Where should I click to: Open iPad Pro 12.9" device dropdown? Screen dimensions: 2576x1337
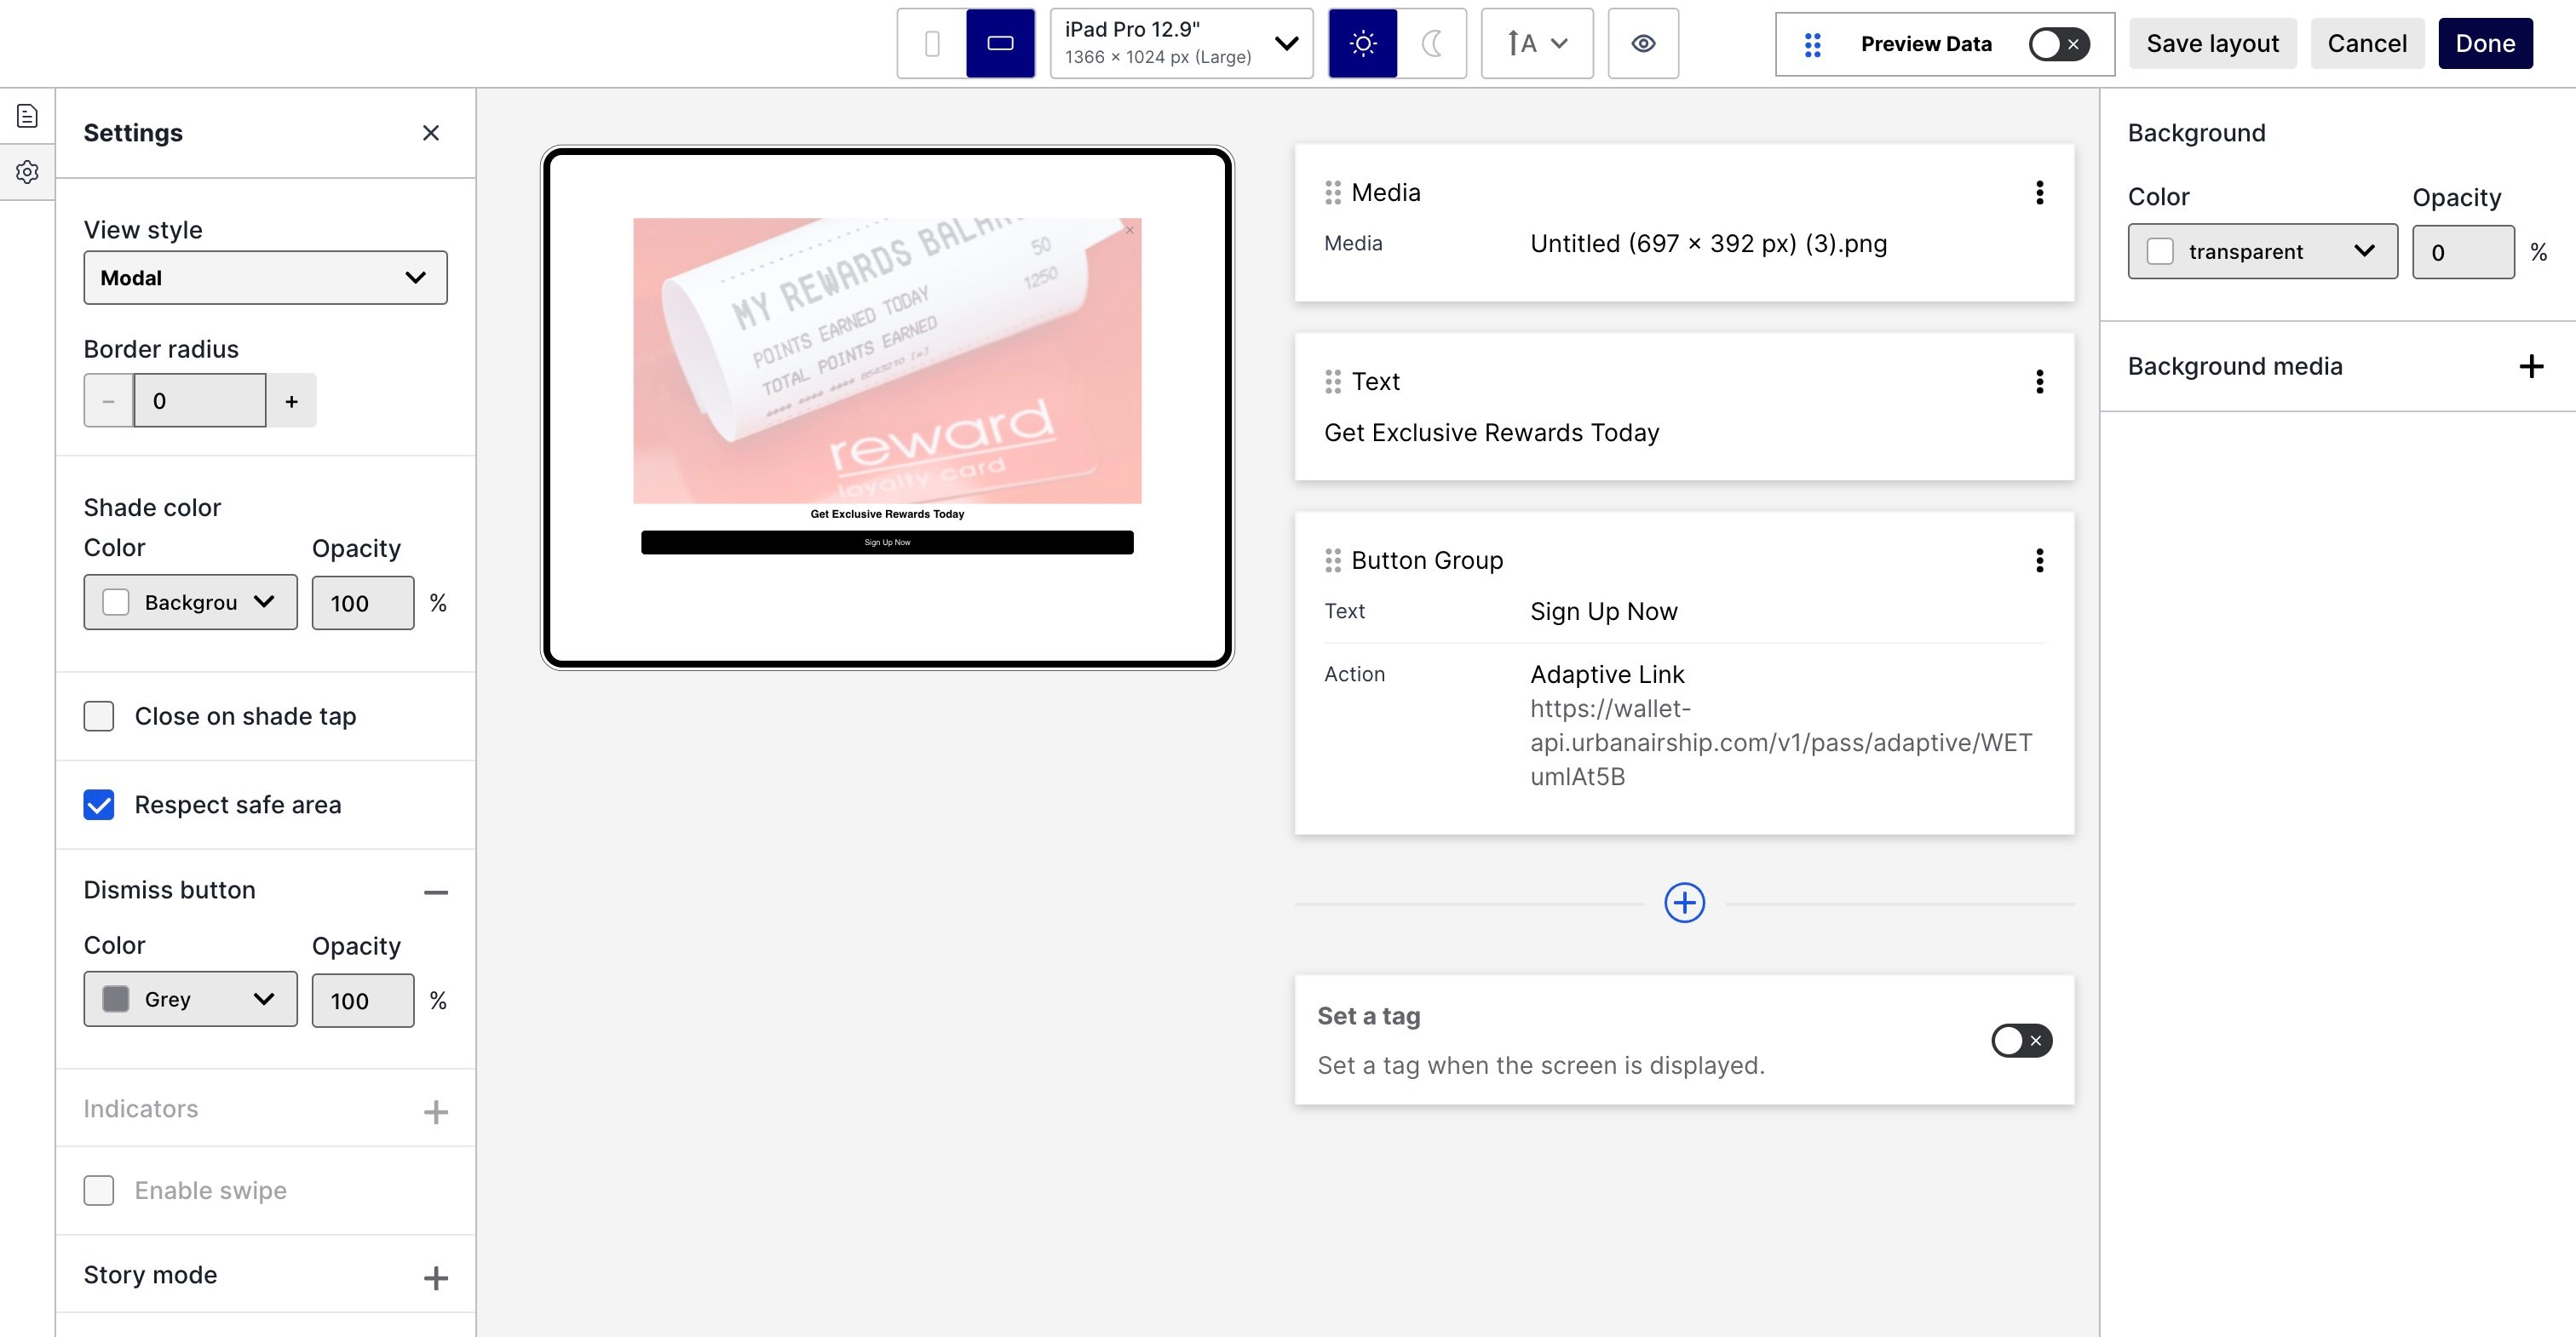pyautogui.click(x=1180, y=44)
